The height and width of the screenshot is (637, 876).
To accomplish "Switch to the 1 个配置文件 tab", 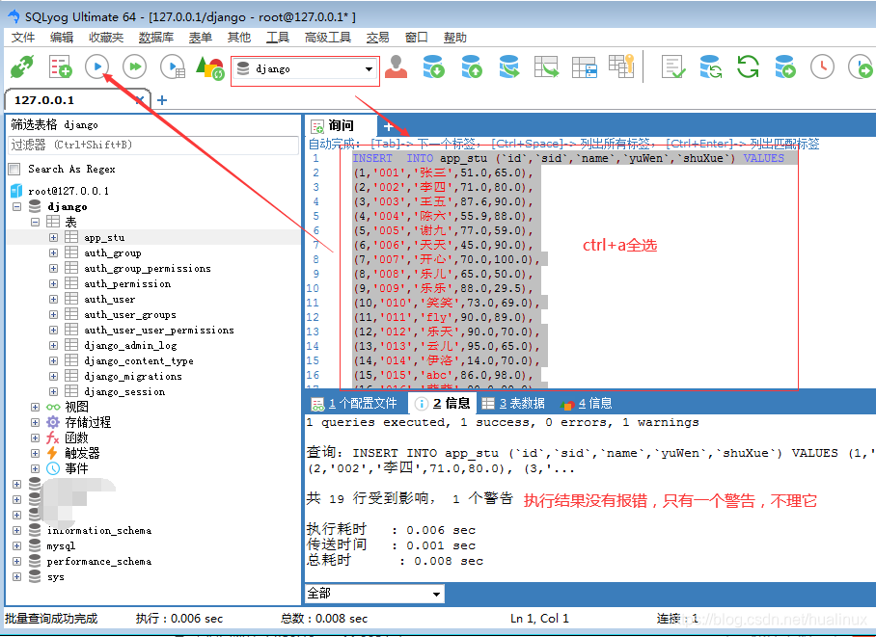I will (354, 403).
